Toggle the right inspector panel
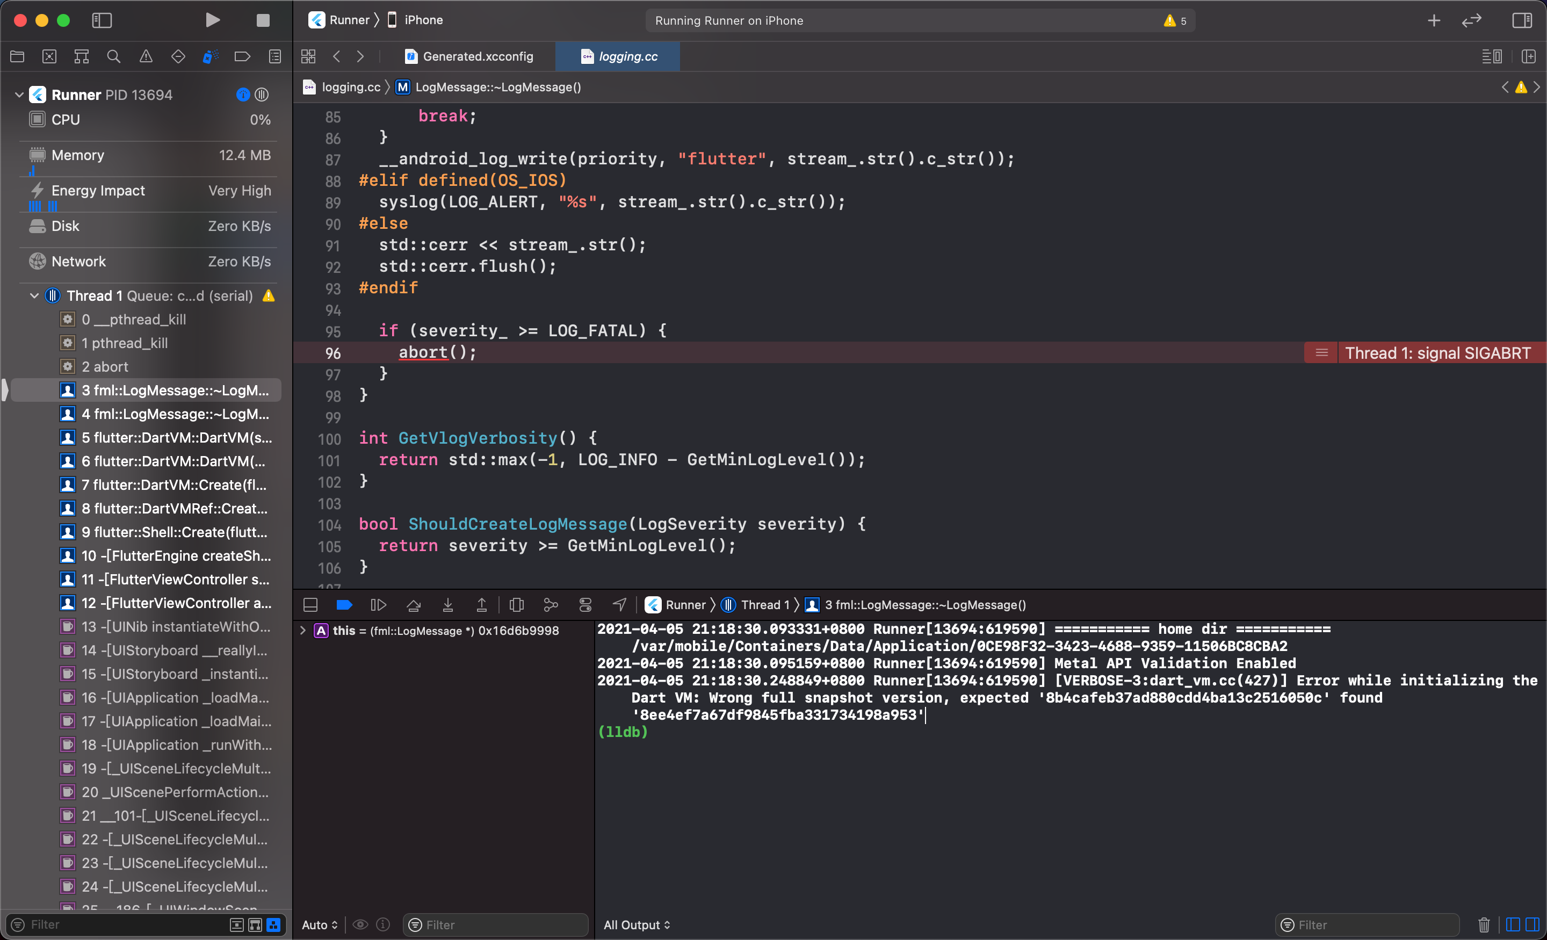1547x940 pixels. pos(1521,19)
